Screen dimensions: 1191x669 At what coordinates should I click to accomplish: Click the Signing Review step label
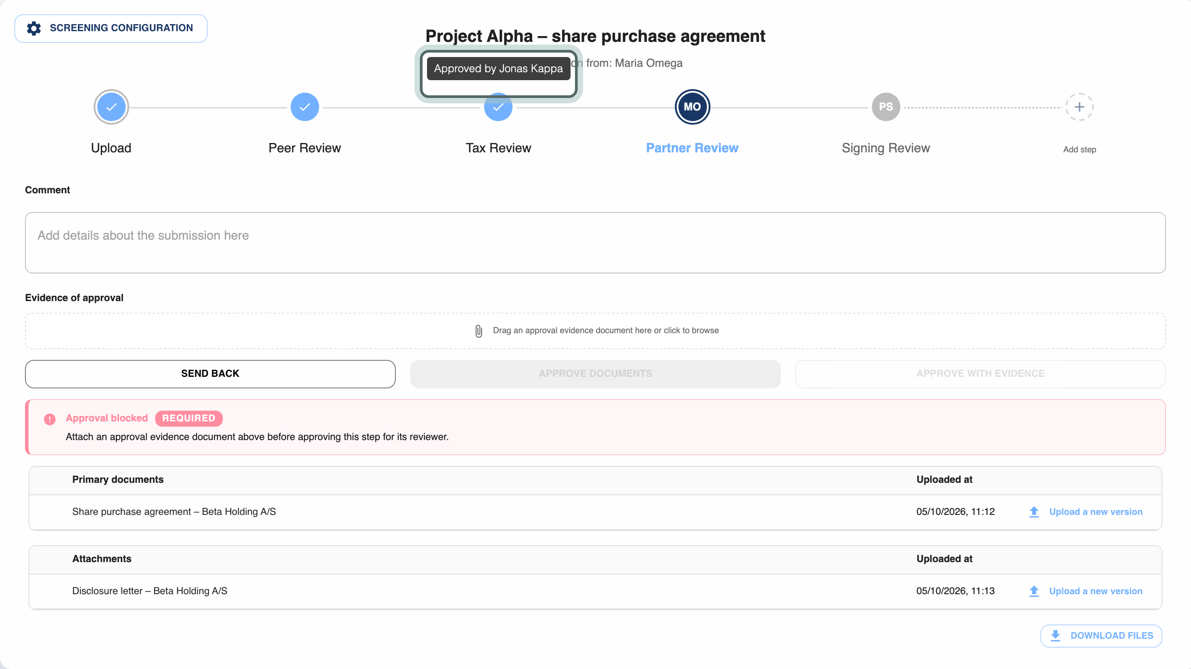coord(886,148)
